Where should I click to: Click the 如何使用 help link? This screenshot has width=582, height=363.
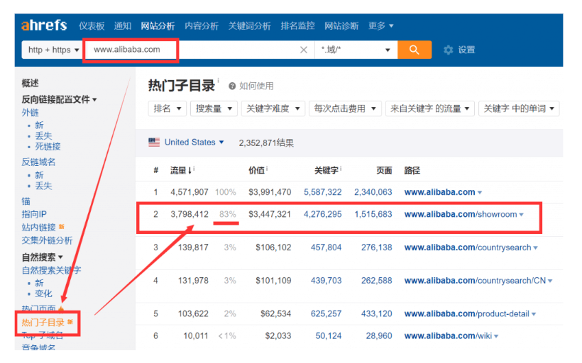tap(256, 86)
